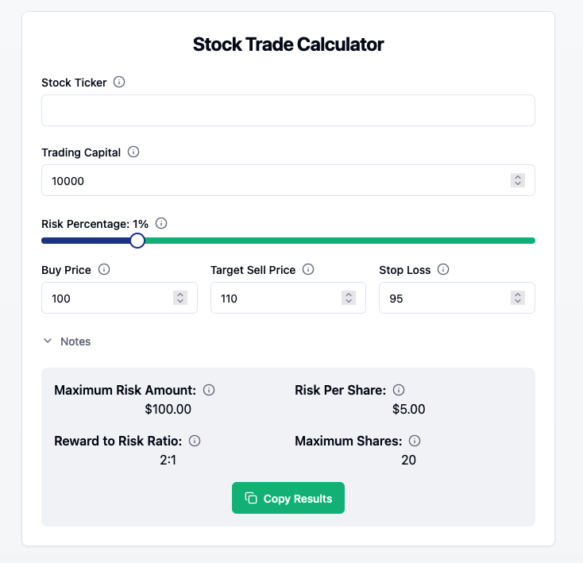The image size is (583, 563).
Task: Click the Trading Capital stepper arrows
Action: point(518,180)
